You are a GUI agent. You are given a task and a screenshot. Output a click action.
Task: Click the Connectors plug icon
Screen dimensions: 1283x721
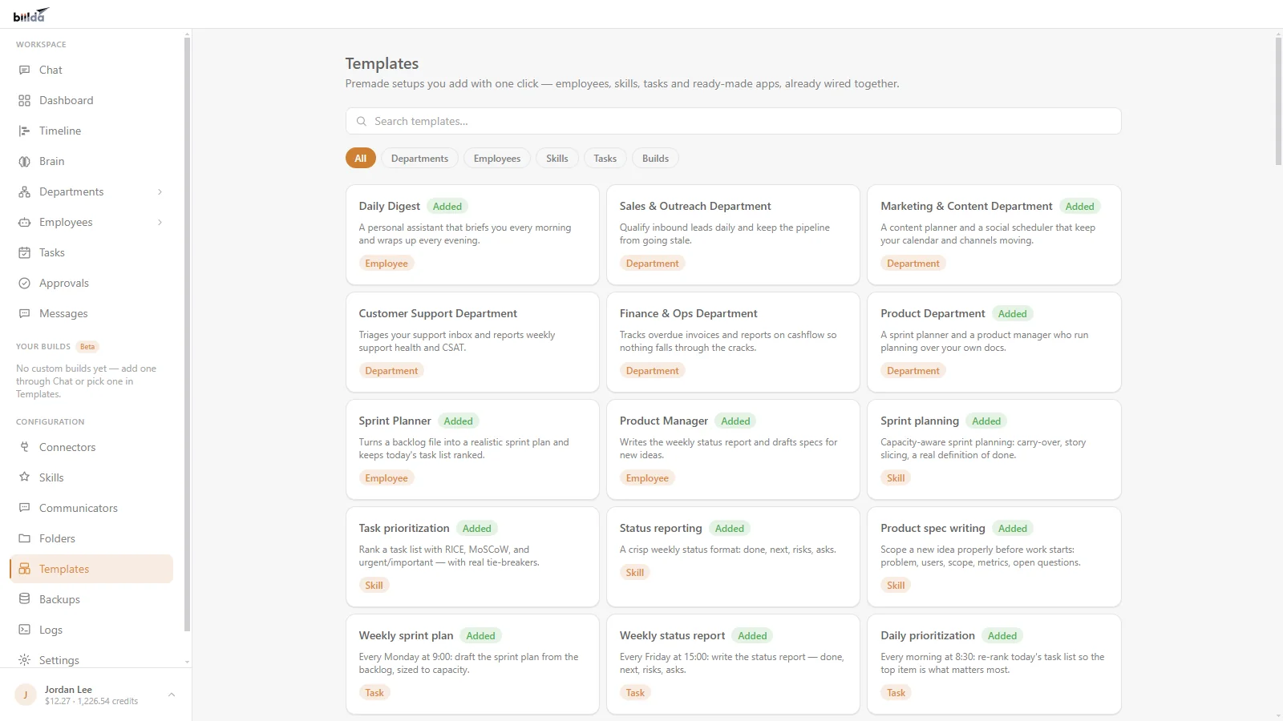click(24, 447)
